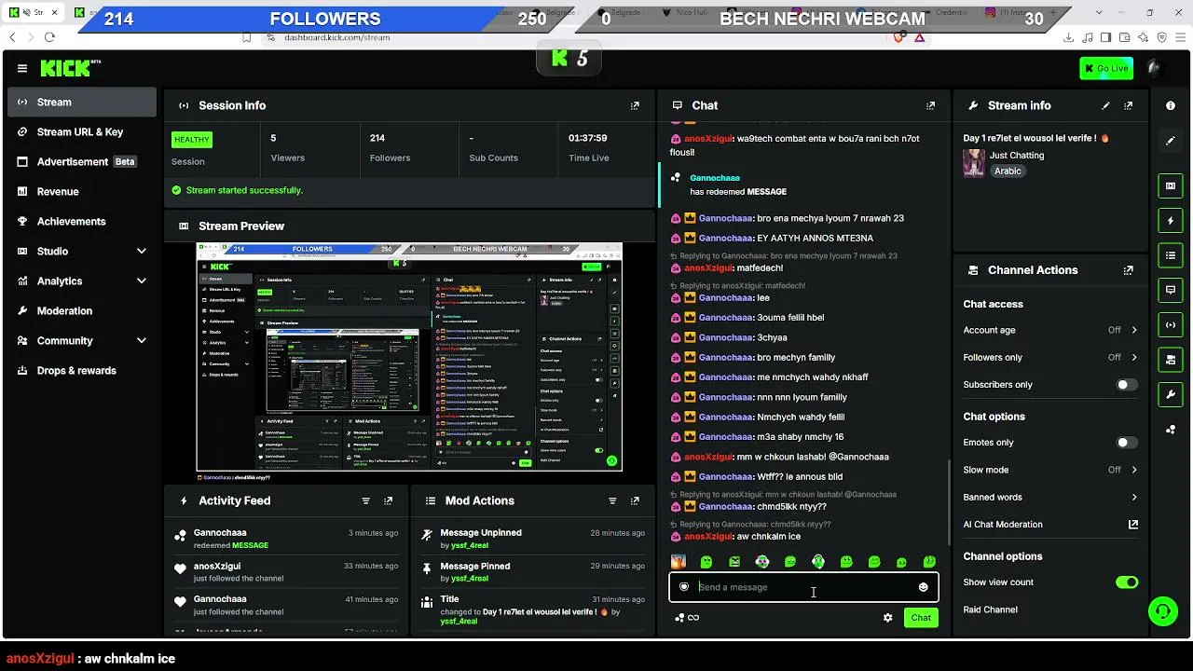
Task: Open Slow mode options
Action: (1050, 470)
